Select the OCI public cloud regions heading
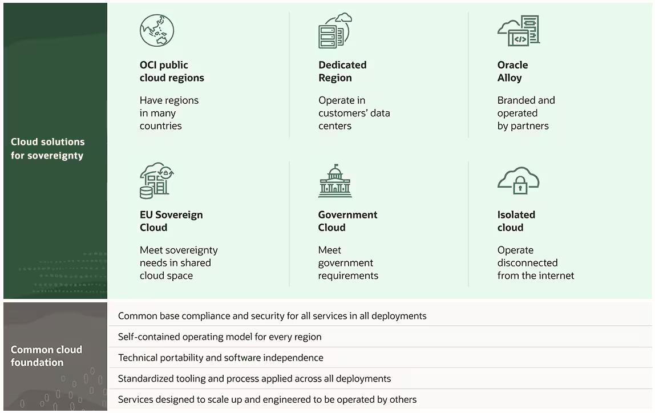The height and width of the screenshot is (413, 655). click(172, 71)
